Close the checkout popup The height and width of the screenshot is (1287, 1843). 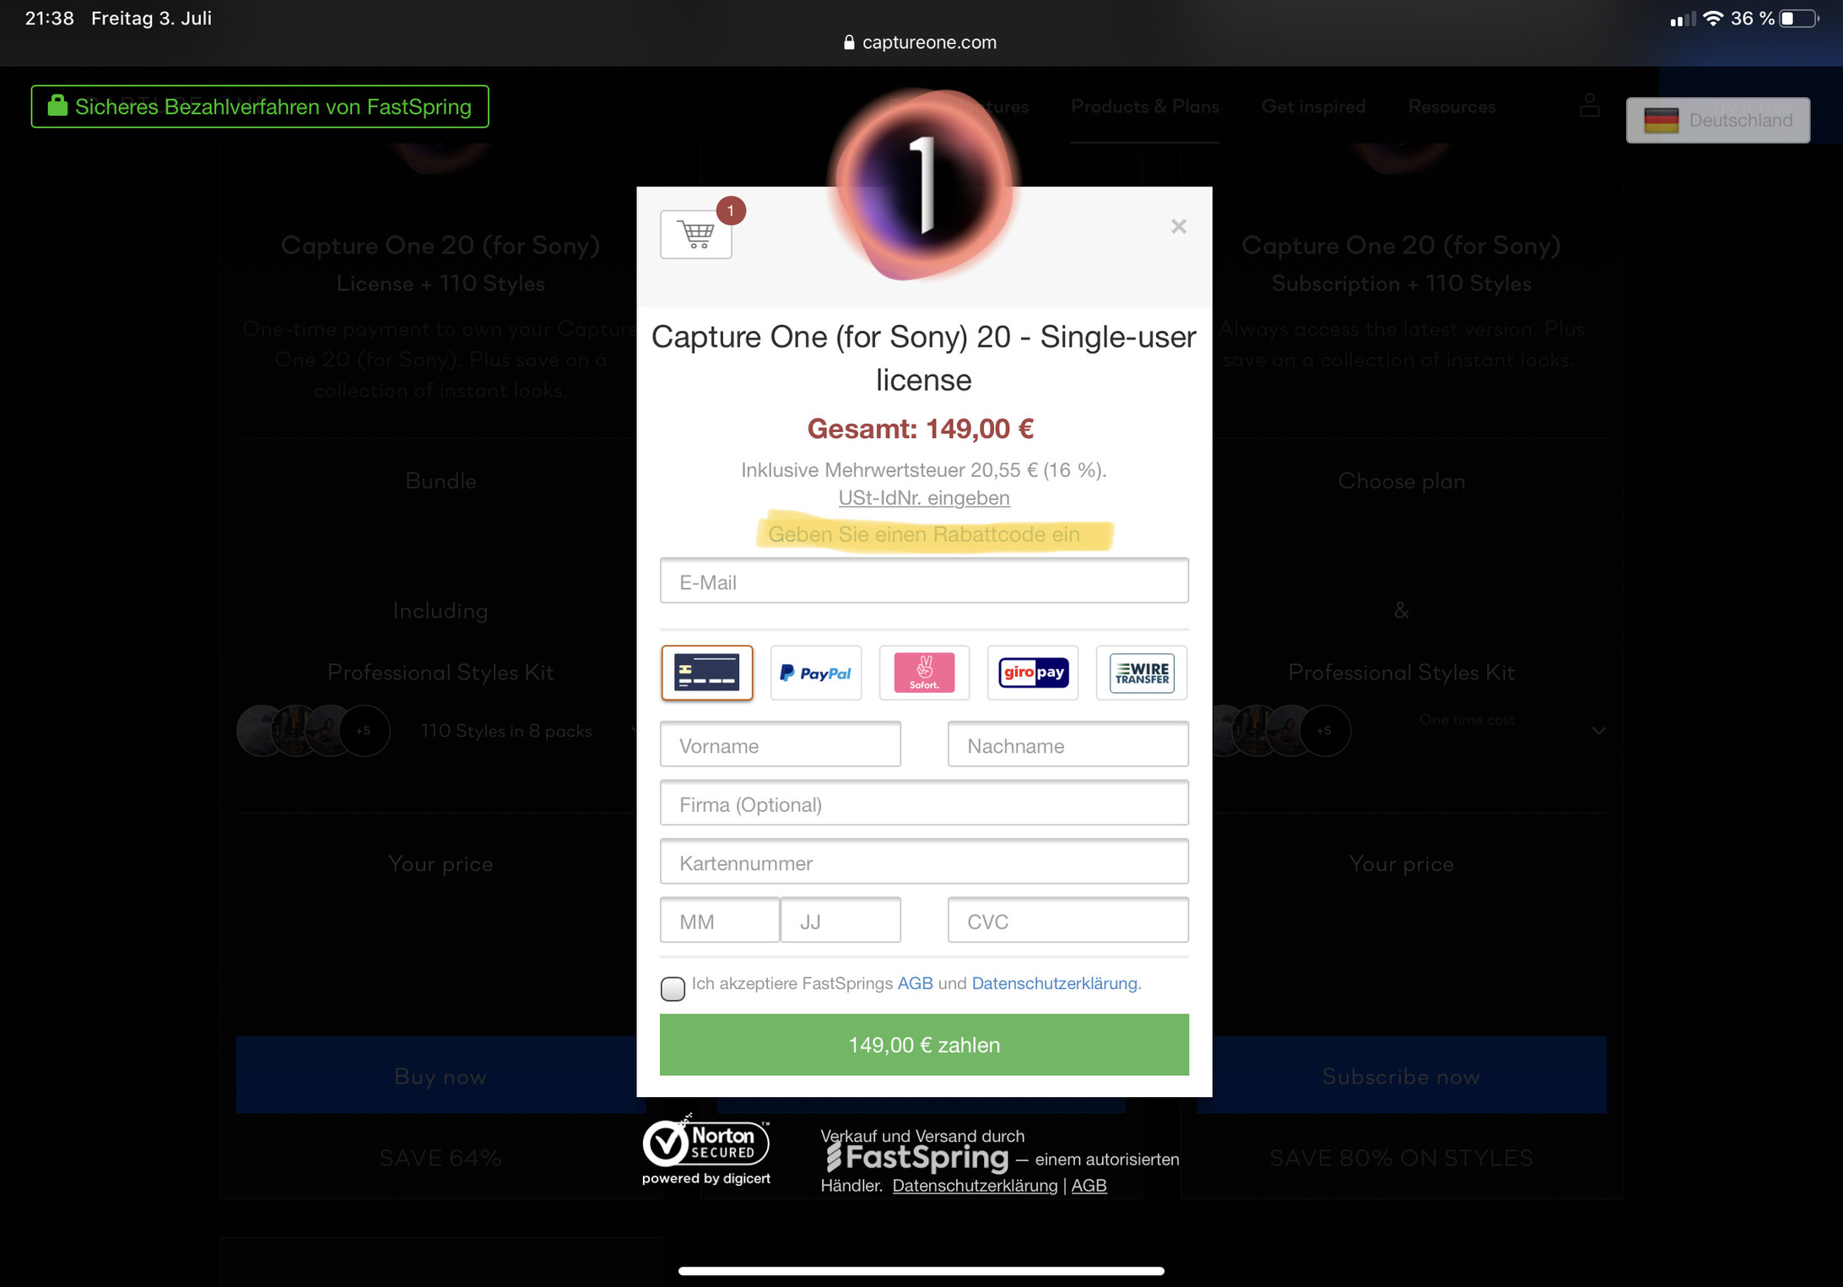coord(1178,226)
